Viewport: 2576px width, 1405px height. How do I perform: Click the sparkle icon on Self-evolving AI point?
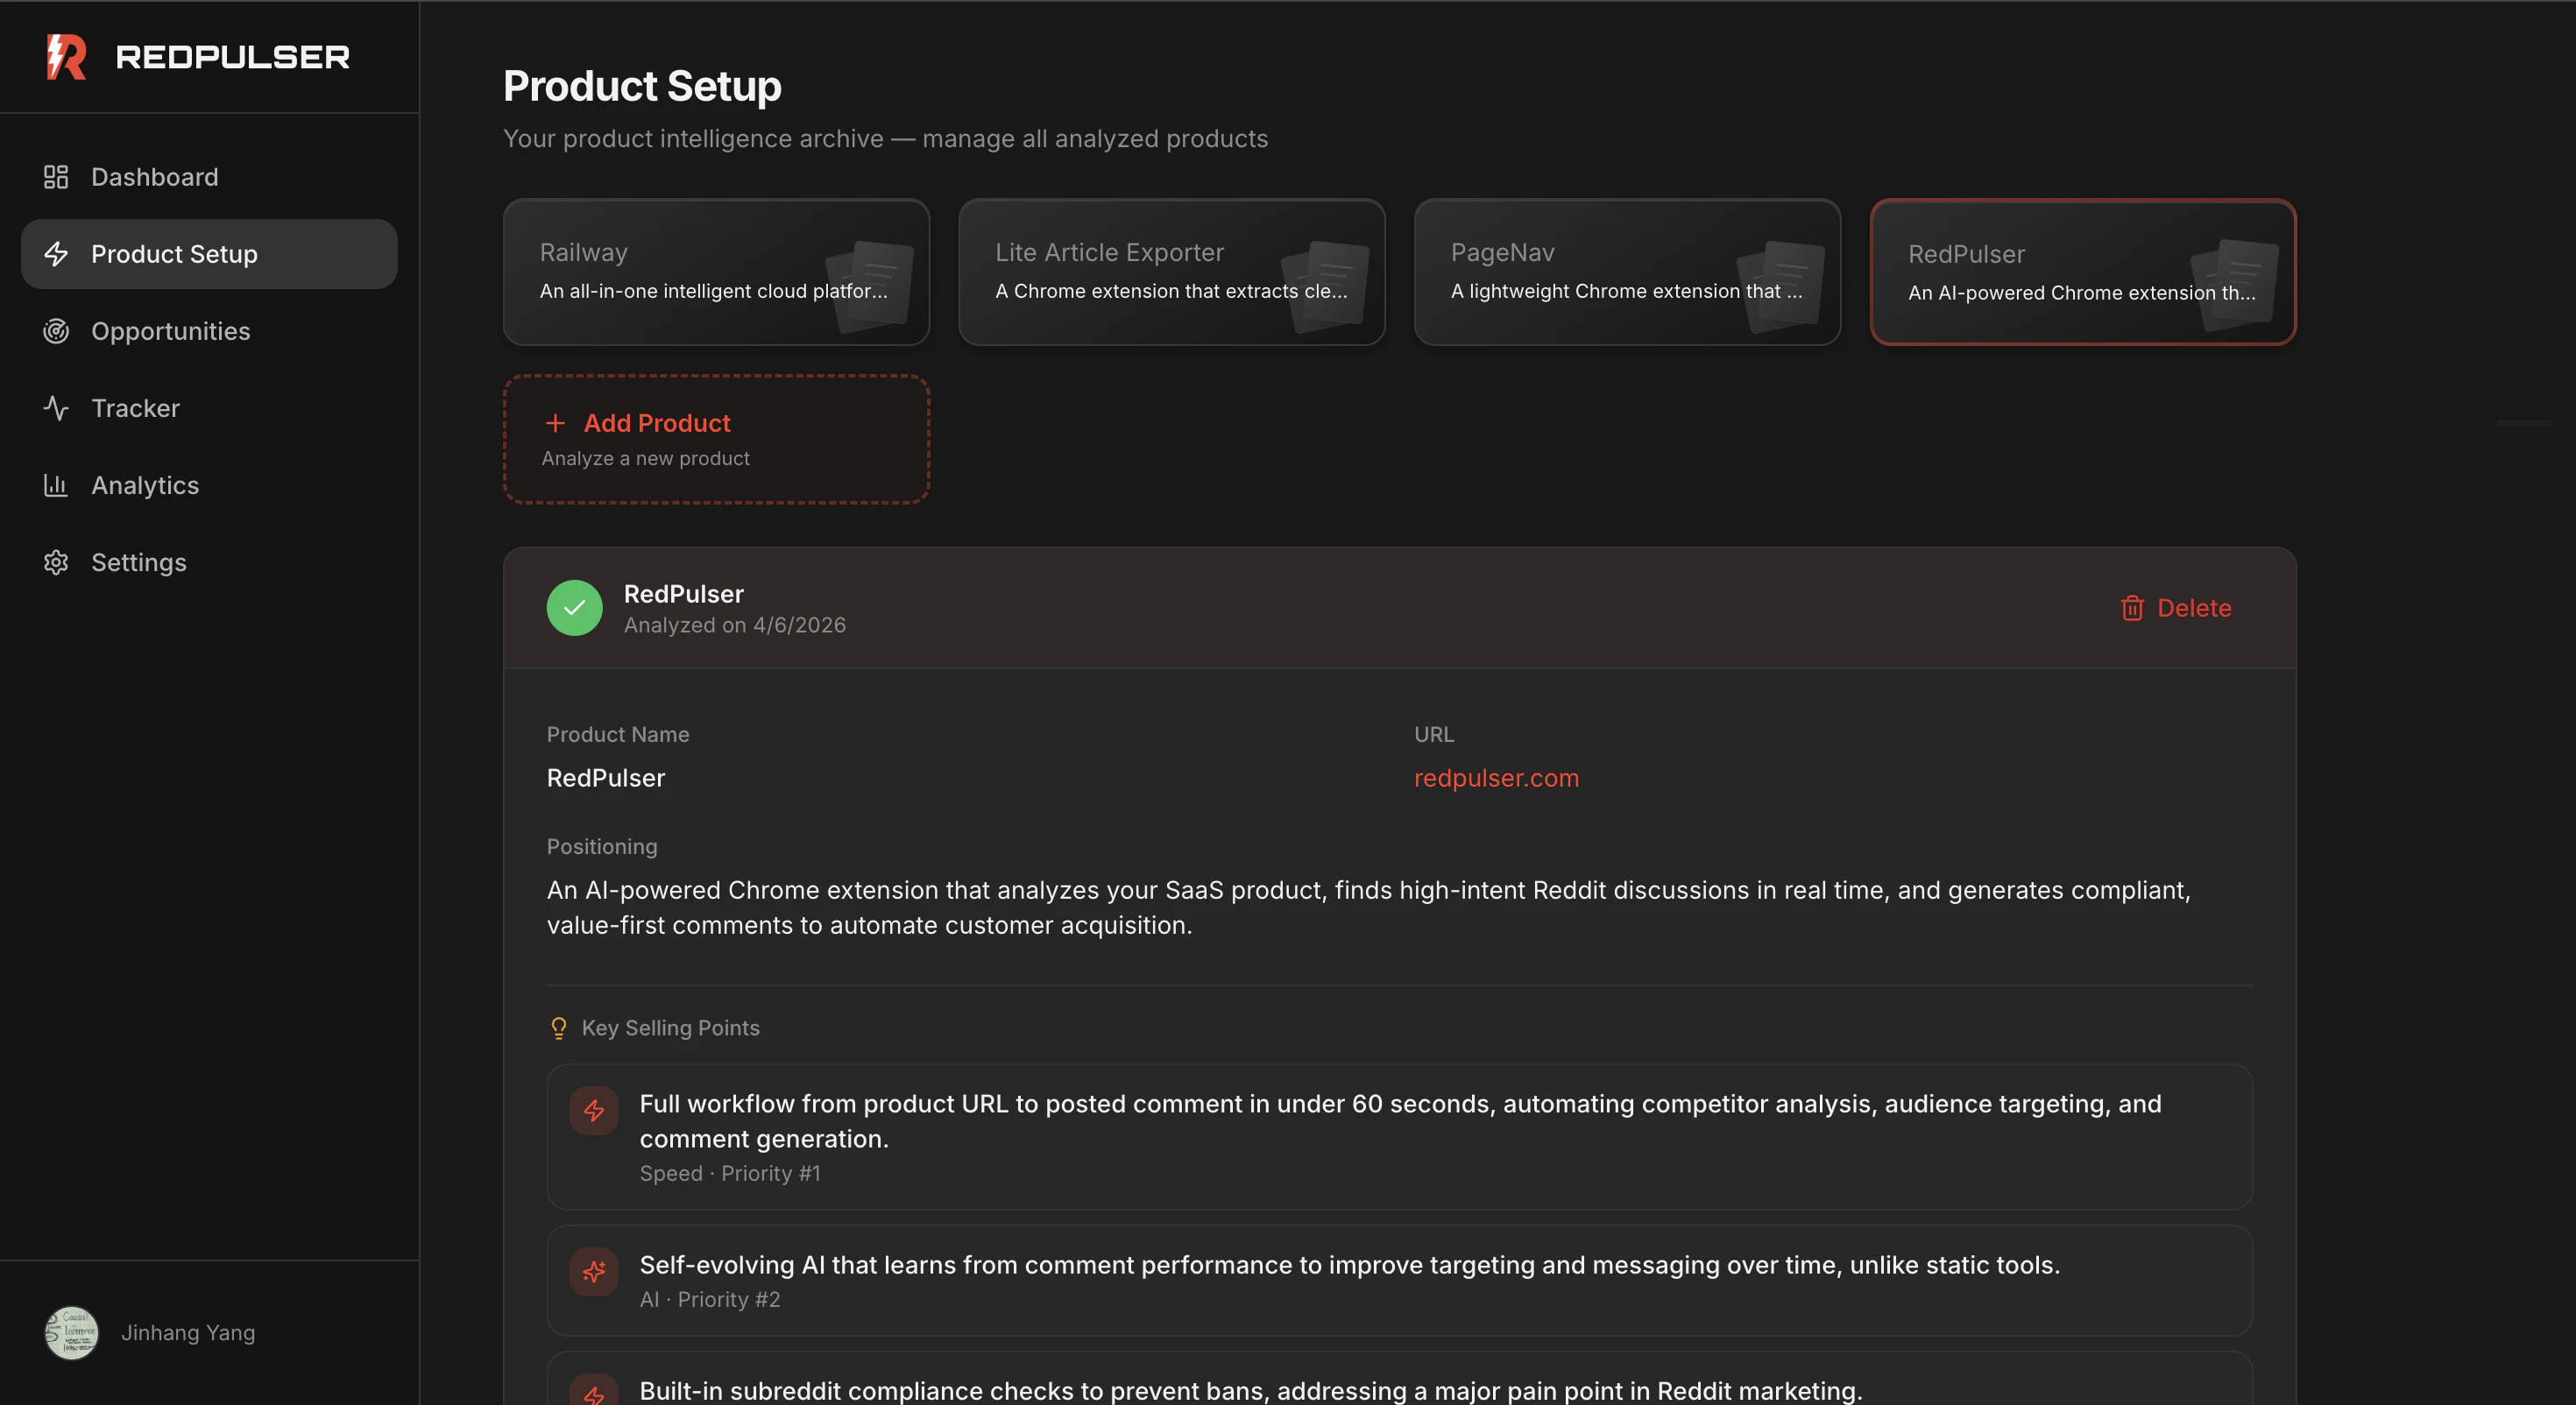pos(594,1271)
